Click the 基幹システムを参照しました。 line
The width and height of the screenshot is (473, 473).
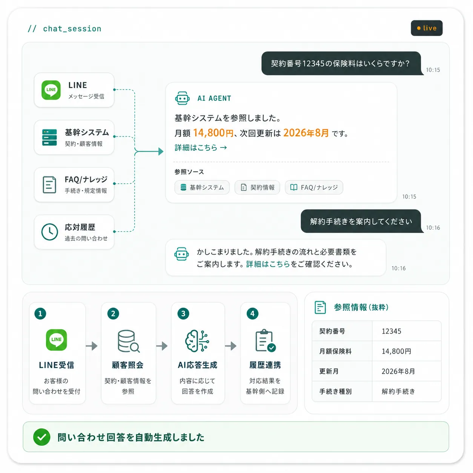228,118
